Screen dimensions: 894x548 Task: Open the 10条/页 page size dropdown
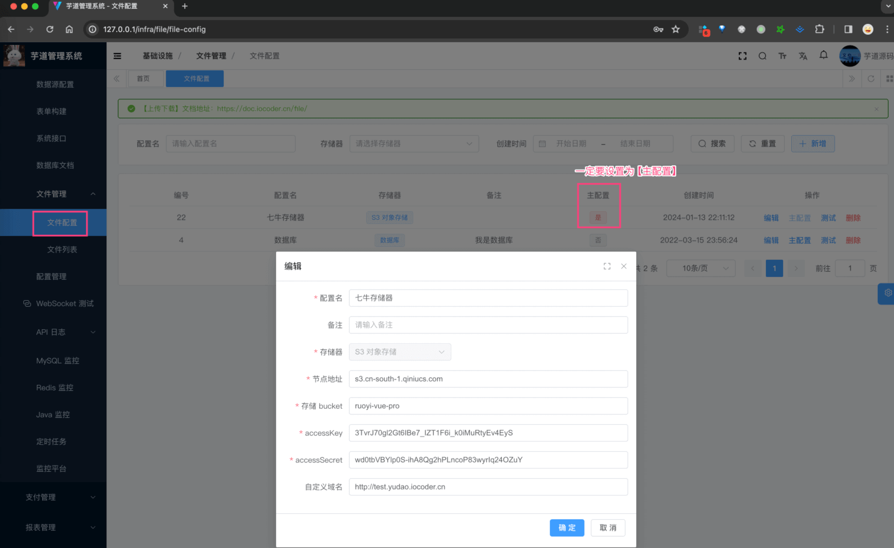[x=701, y=268]
